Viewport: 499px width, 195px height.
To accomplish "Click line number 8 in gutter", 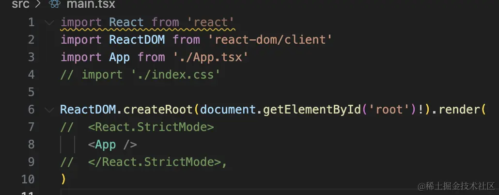I will tap(31, 145).
